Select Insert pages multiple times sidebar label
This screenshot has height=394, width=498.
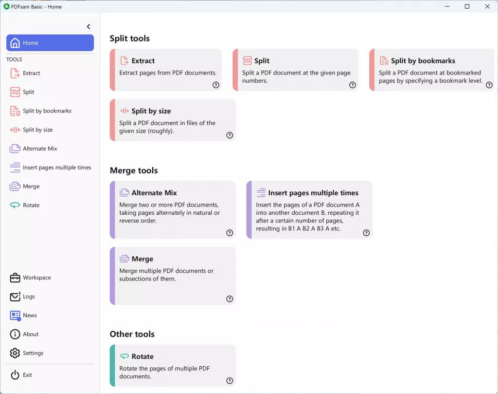(57, 167)
